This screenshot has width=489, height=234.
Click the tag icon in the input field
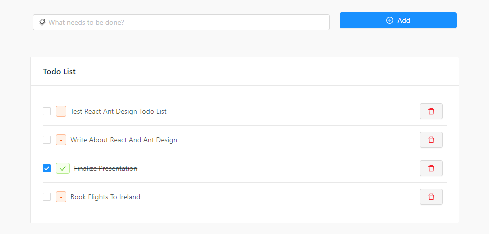coord(42,22)
